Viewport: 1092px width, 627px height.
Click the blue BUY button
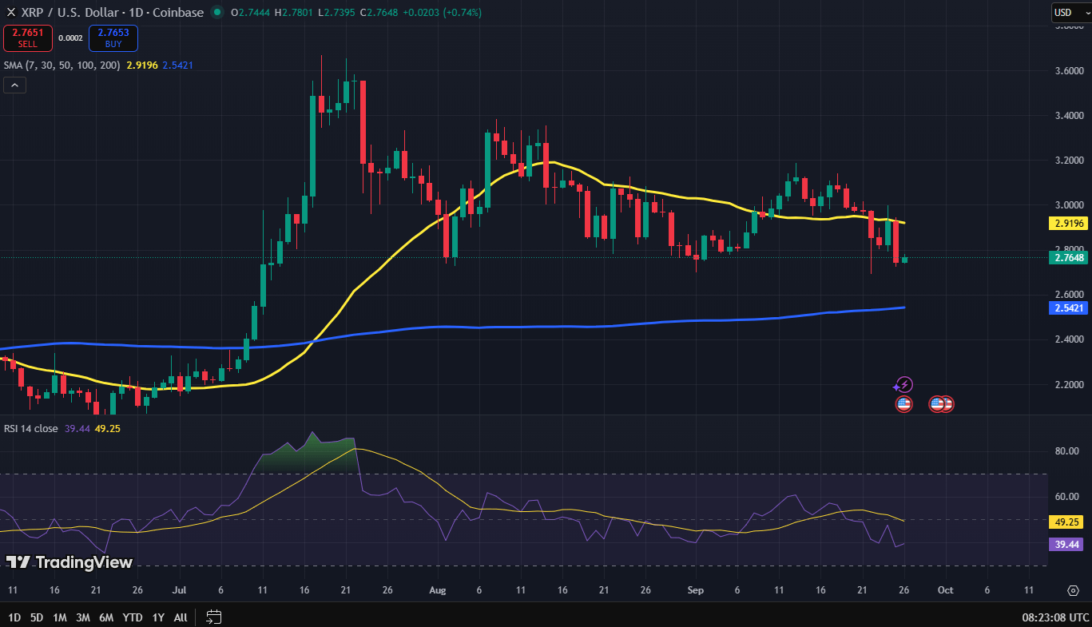[x=113, y=38]
